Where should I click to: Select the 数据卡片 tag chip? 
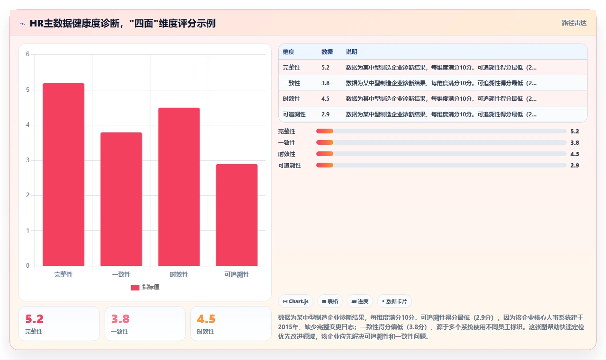tap(394, 301)
